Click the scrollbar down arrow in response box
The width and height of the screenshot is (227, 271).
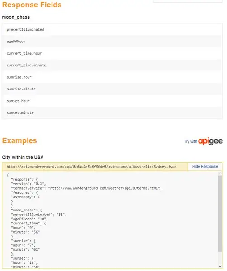[220, 266]
